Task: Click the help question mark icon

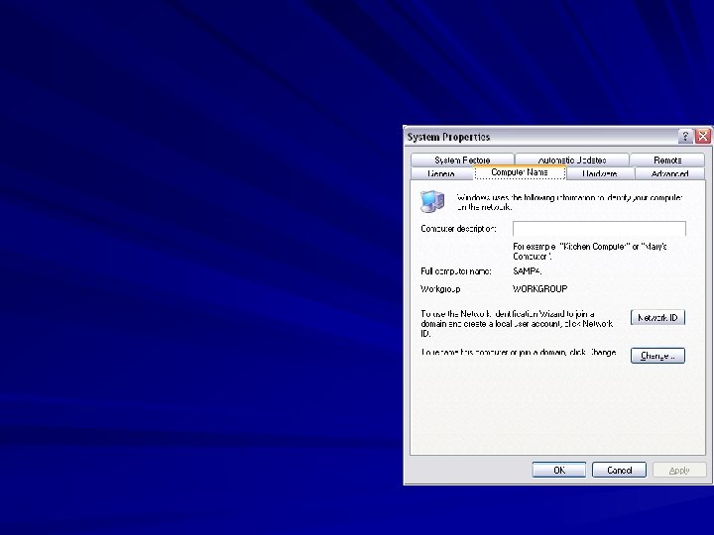Action: coord(685,136)
